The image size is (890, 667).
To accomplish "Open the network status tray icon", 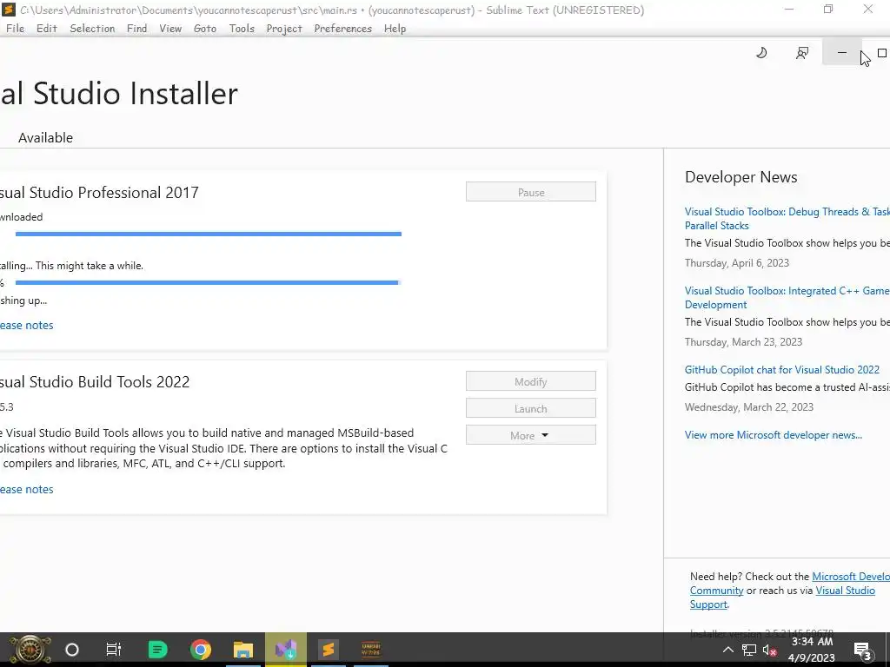I will click(748, 650).
